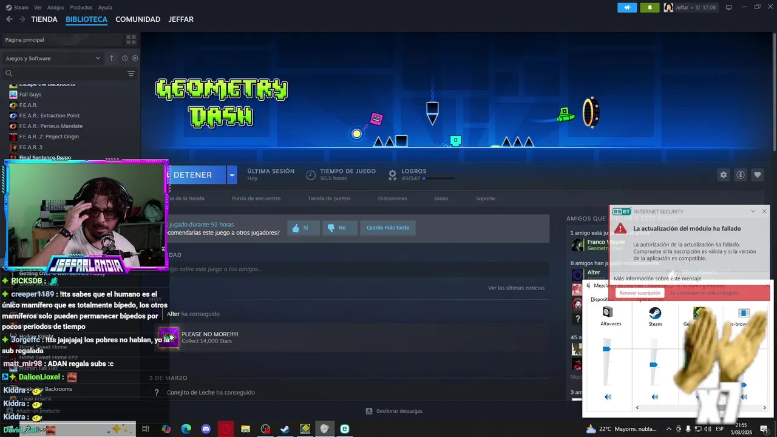Open the blue announcements megaphone button
Viewport: 777px width, 437px height.
(627, 7)
